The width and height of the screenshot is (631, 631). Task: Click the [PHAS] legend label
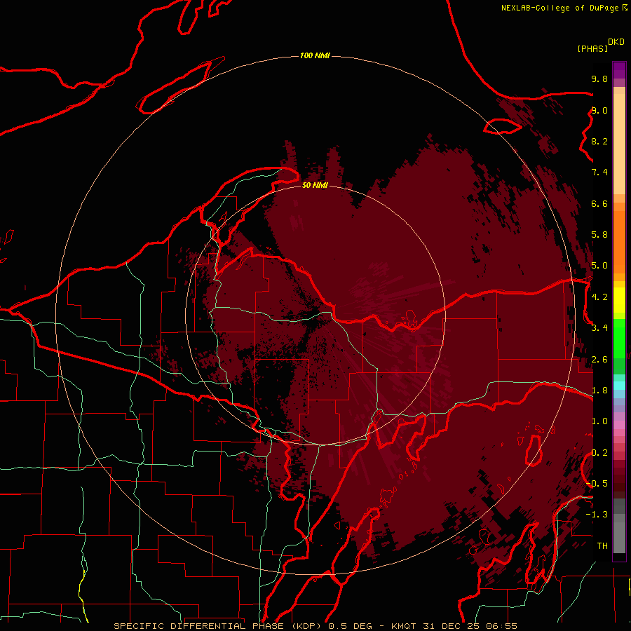pyautogui.click(x=592, y=48)
